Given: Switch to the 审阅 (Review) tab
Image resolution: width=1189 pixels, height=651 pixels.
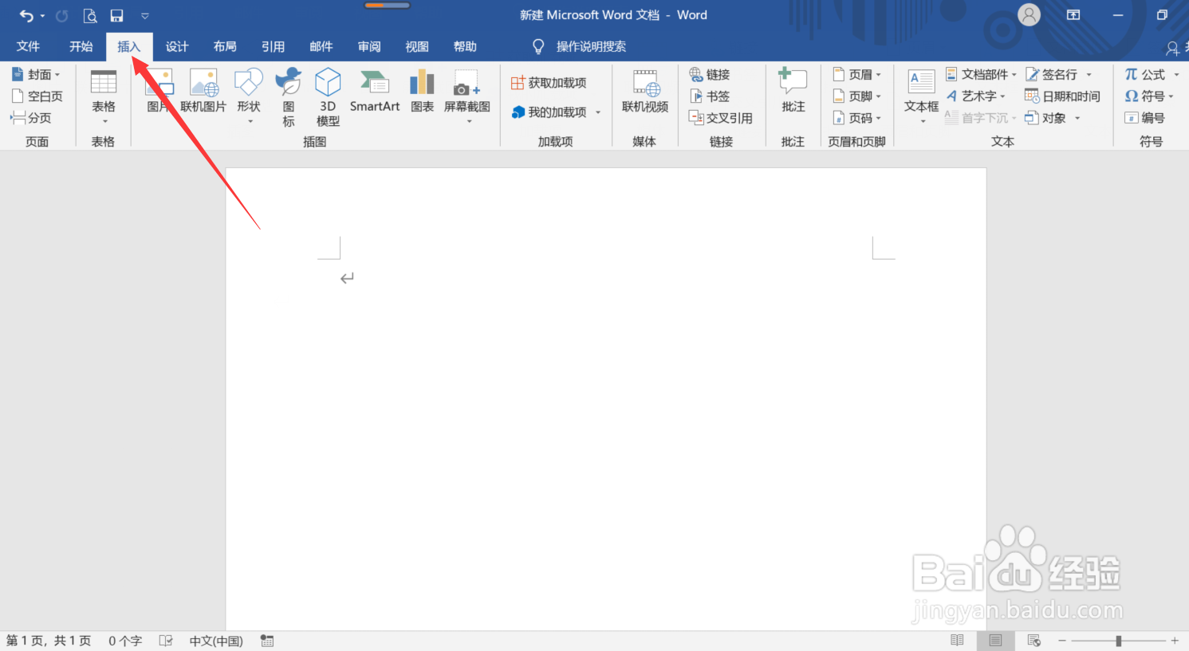Looking at the screenshot, I should 369,46.
